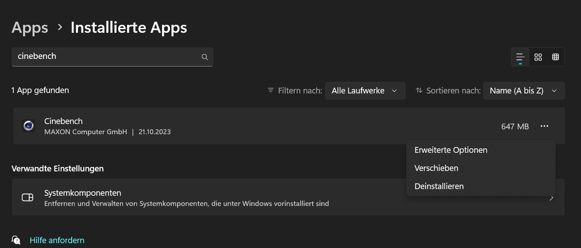Click the search magnifier icon
The width and height of the screenshot is (581, 248).
tap(204, 57)
